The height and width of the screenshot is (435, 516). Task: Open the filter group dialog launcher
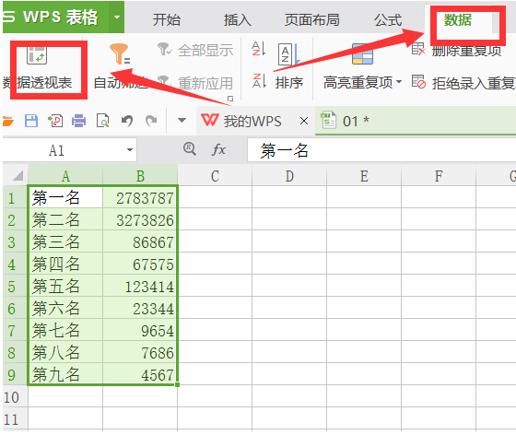230,99
